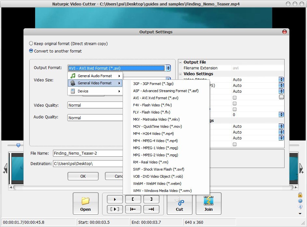Jump to selection end arrow button
Screen dimensions: 307x227
(x=151, y=209)
